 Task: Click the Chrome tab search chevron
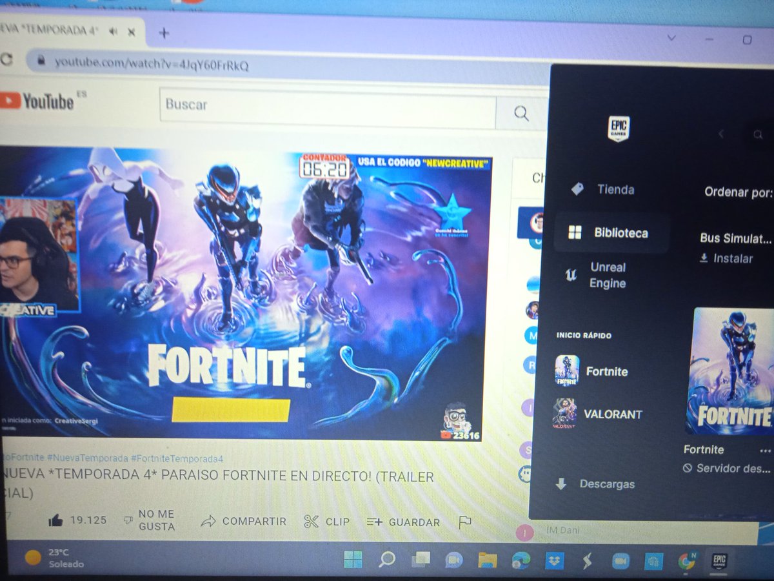point(671,38)
